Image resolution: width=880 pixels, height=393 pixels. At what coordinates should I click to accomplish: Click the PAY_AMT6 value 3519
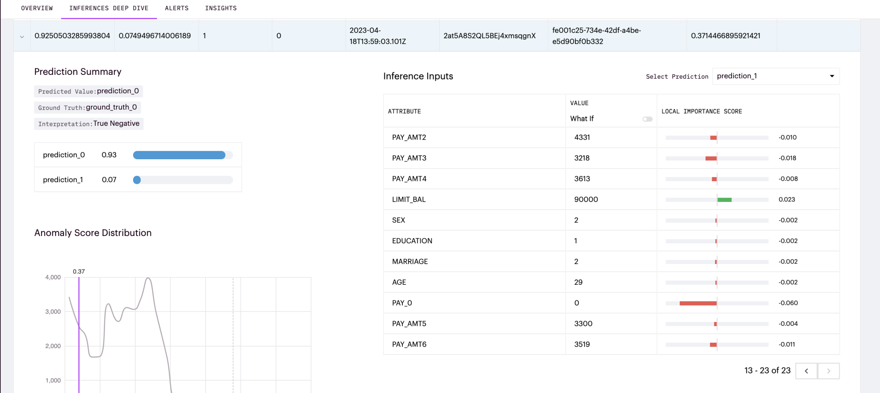tap(582, 345)
